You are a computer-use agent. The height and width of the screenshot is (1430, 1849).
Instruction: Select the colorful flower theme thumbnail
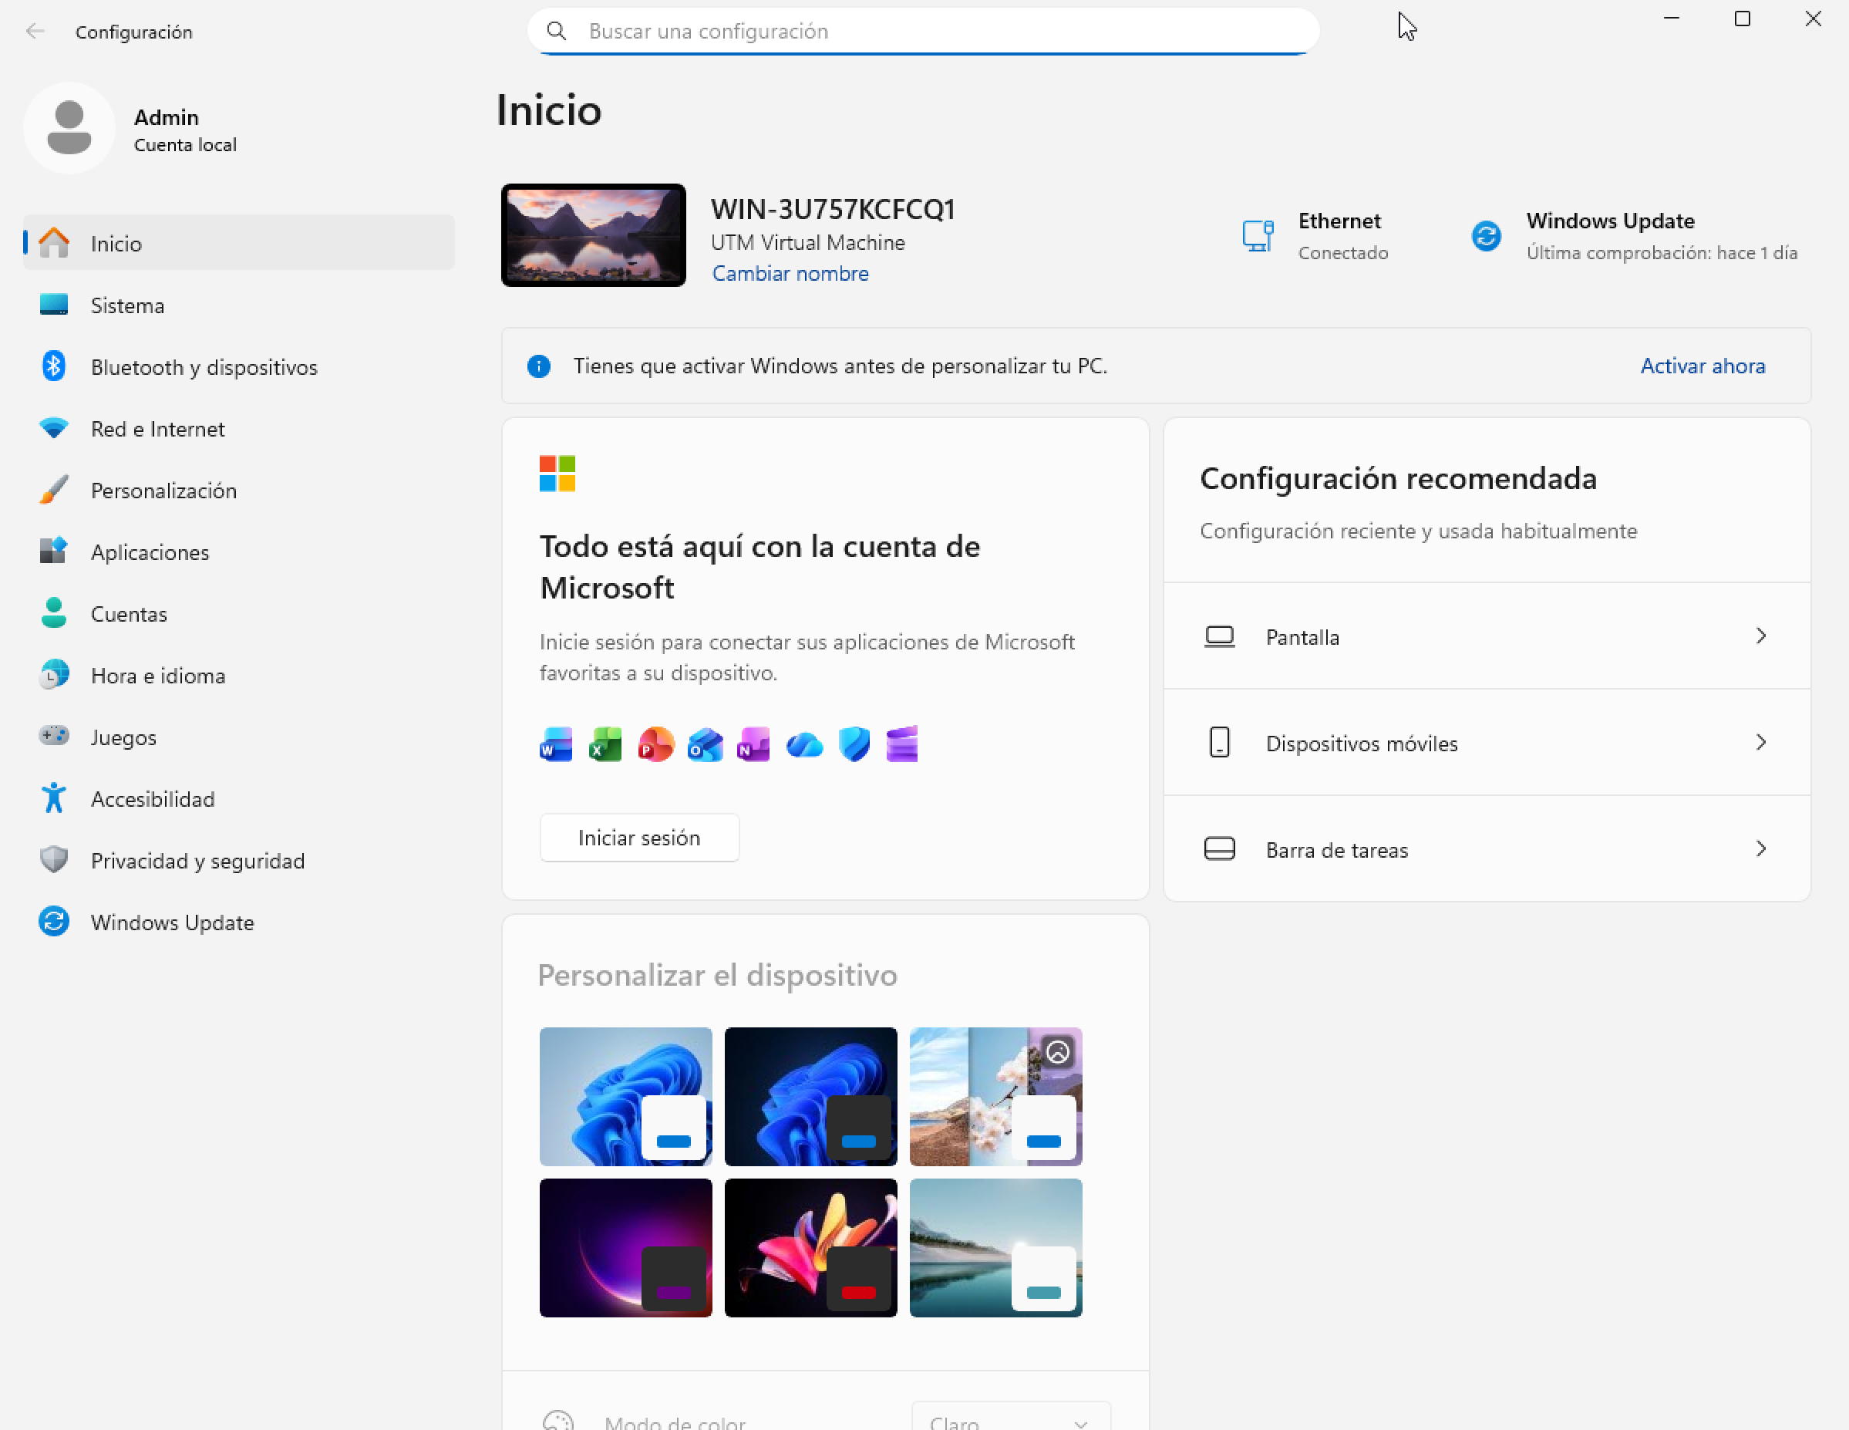[x=810, y=1248]
